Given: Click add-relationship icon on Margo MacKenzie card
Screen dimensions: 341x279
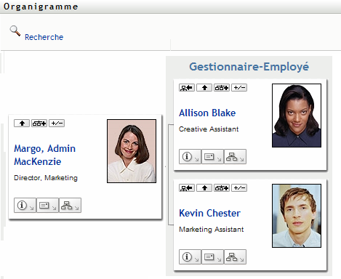Looking at the screenshot, I should (x=39, y=124).
